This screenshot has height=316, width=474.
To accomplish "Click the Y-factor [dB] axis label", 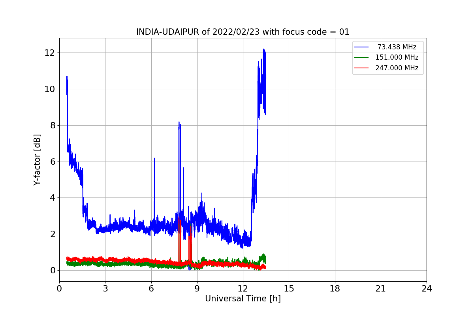I will click(x=37, y=160).
